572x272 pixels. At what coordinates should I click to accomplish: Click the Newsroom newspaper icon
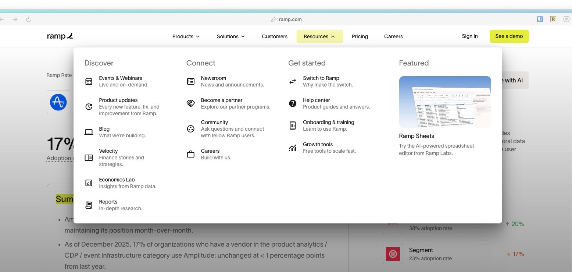click(x=190, y=81)
